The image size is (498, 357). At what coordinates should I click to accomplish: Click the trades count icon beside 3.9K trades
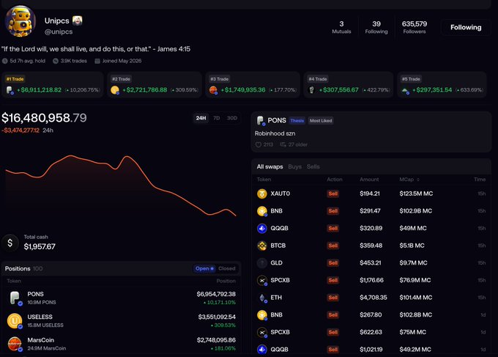[56, 61]
